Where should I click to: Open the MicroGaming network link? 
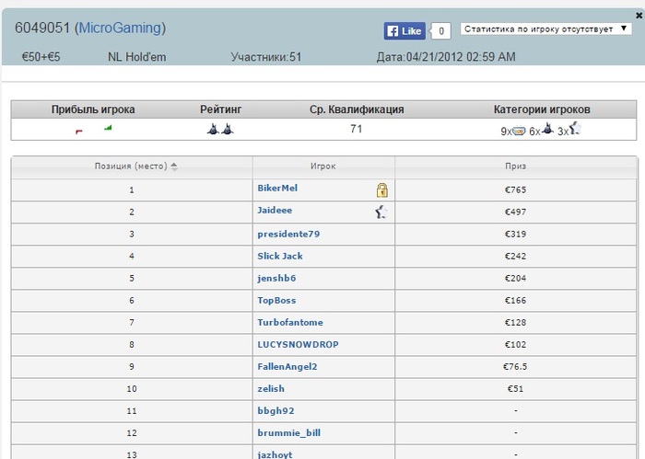coord(121,29)
